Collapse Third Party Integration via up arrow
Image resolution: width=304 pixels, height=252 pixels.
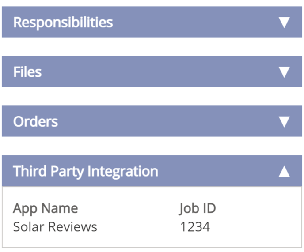pyautogui.click(x=284, y=171)
